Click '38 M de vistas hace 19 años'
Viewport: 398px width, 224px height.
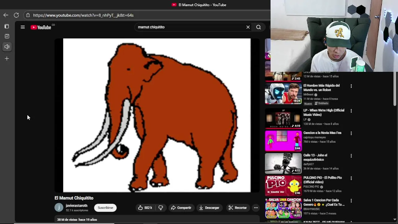pos(77,220)
